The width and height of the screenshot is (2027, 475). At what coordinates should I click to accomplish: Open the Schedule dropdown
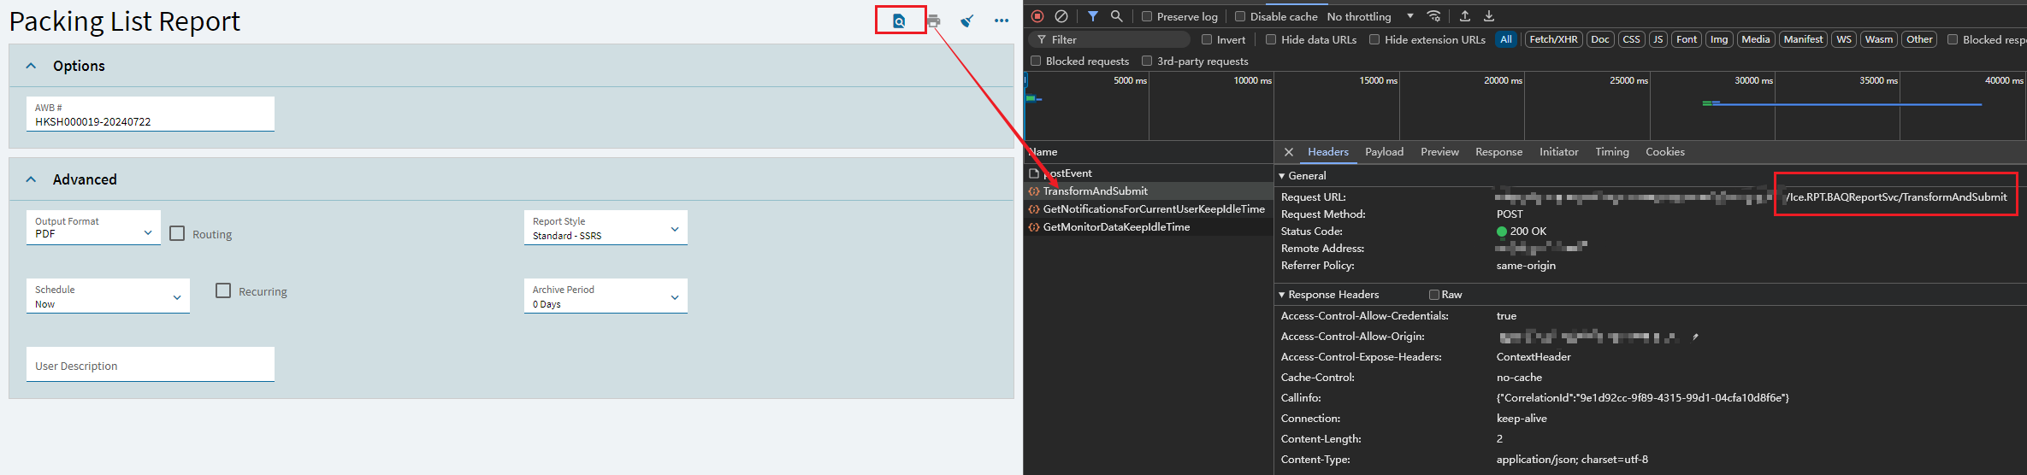(x=108, y=296)
